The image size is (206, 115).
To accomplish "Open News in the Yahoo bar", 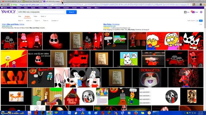I will click(26, 8).
